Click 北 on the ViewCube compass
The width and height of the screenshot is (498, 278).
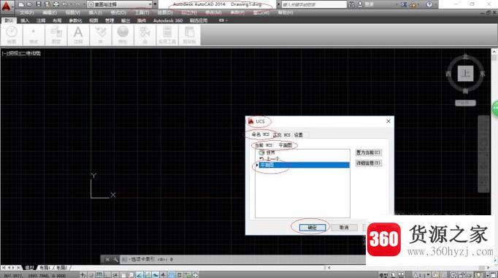[x=465, y=56]
